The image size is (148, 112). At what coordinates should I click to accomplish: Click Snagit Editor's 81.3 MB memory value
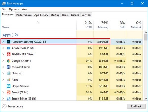coord(103,99)
